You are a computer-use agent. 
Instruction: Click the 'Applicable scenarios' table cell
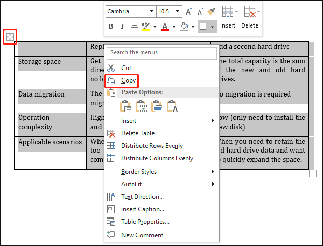pyautogui.click(x=50, y=153)
